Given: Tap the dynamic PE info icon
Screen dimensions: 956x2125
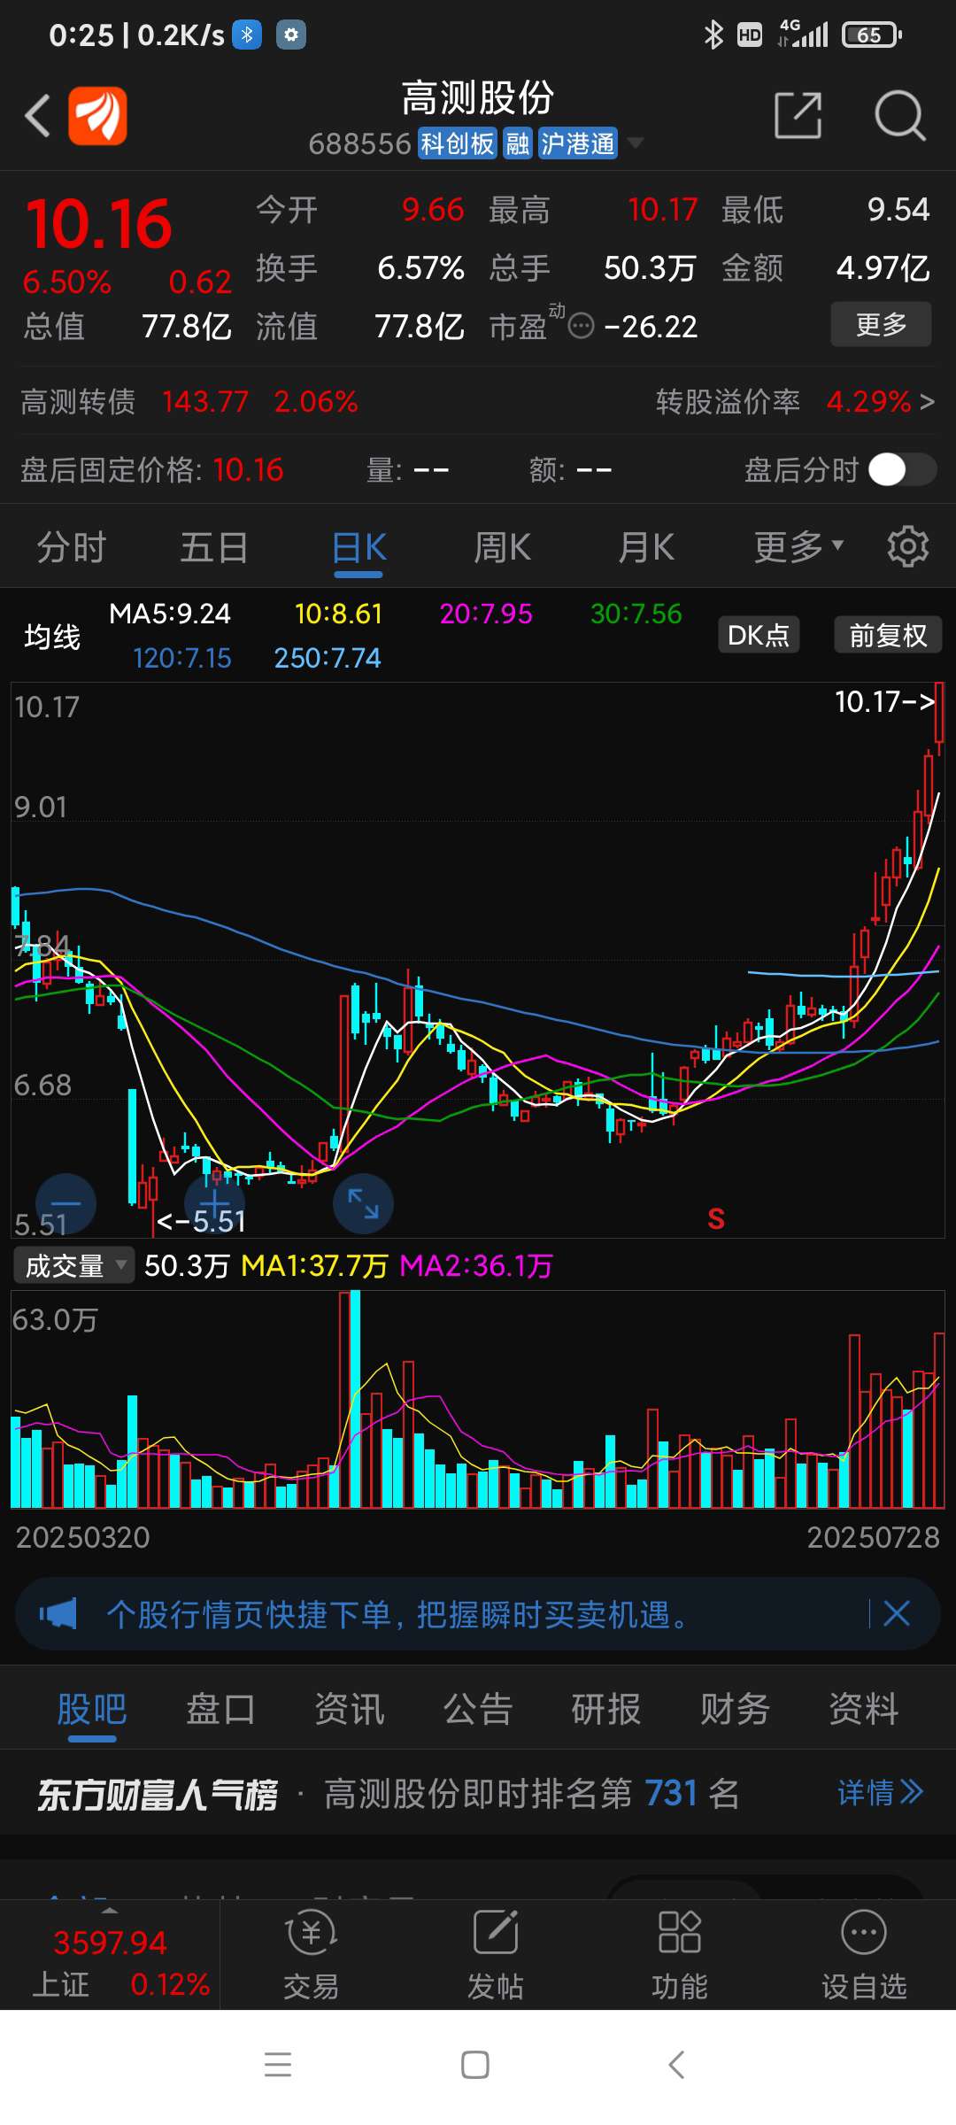Looking at the screenshot, I should [581, 327].
